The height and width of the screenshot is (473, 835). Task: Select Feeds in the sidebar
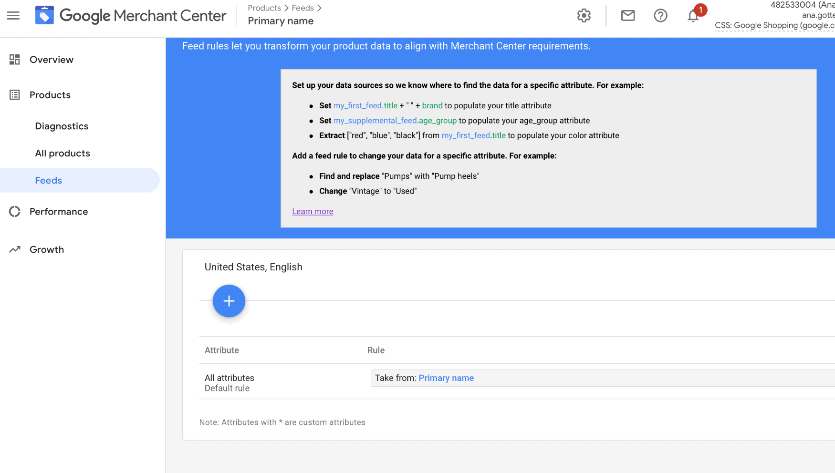(49, 181)
